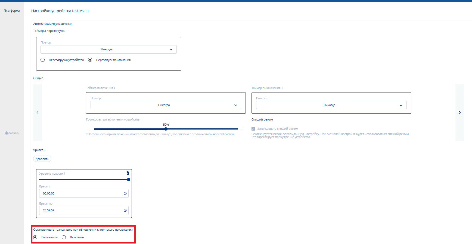Delete brightness level 1 with trash icon
This screenshot has width=472, height=244.
pyautogui.click(x=128, y=173)
